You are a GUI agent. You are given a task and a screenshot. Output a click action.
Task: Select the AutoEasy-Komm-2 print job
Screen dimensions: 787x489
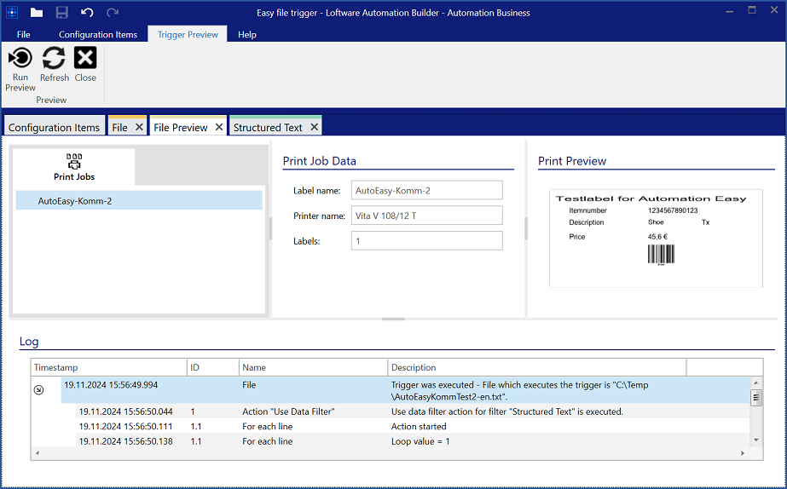click(x=75, y=201)
